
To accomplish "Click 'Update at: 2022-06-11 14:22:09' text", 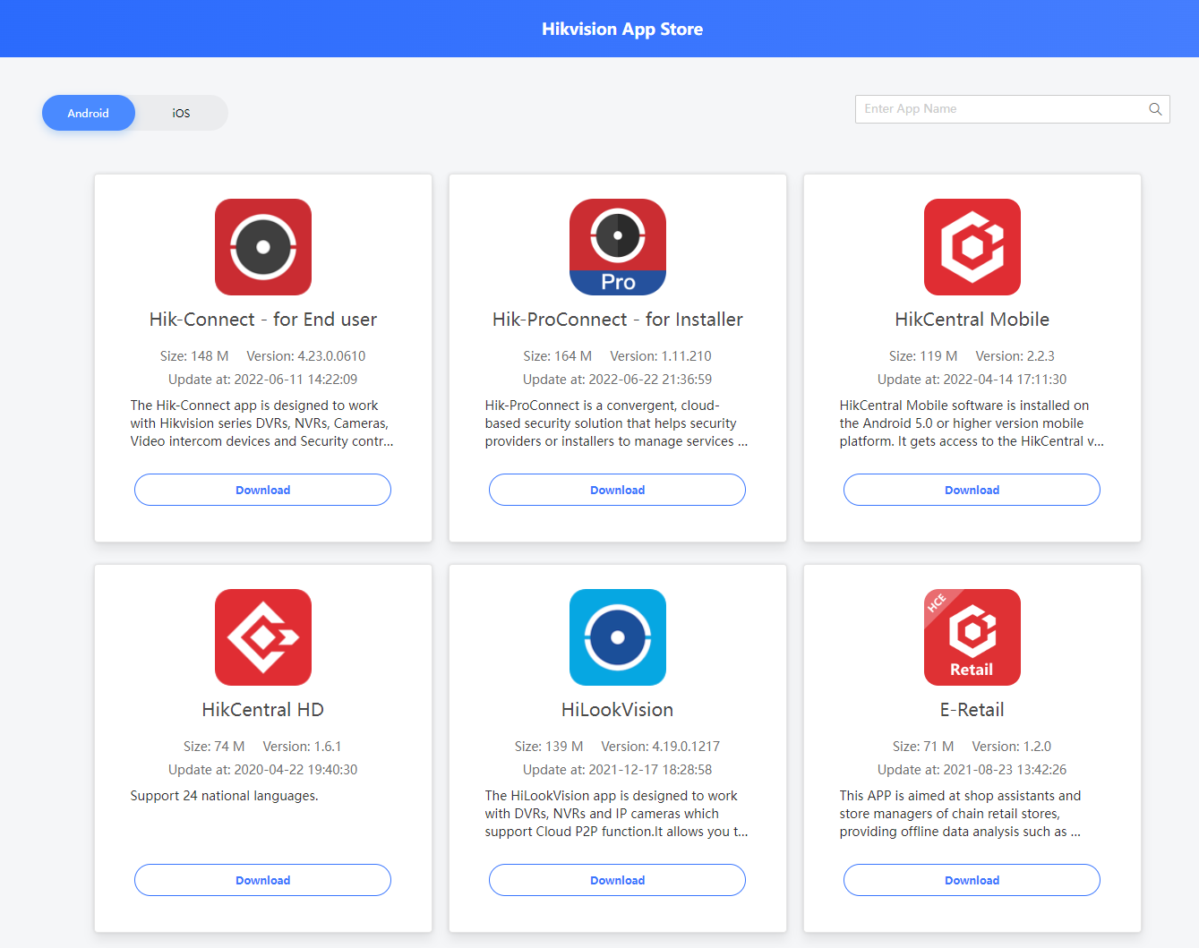I will point(263,380).
